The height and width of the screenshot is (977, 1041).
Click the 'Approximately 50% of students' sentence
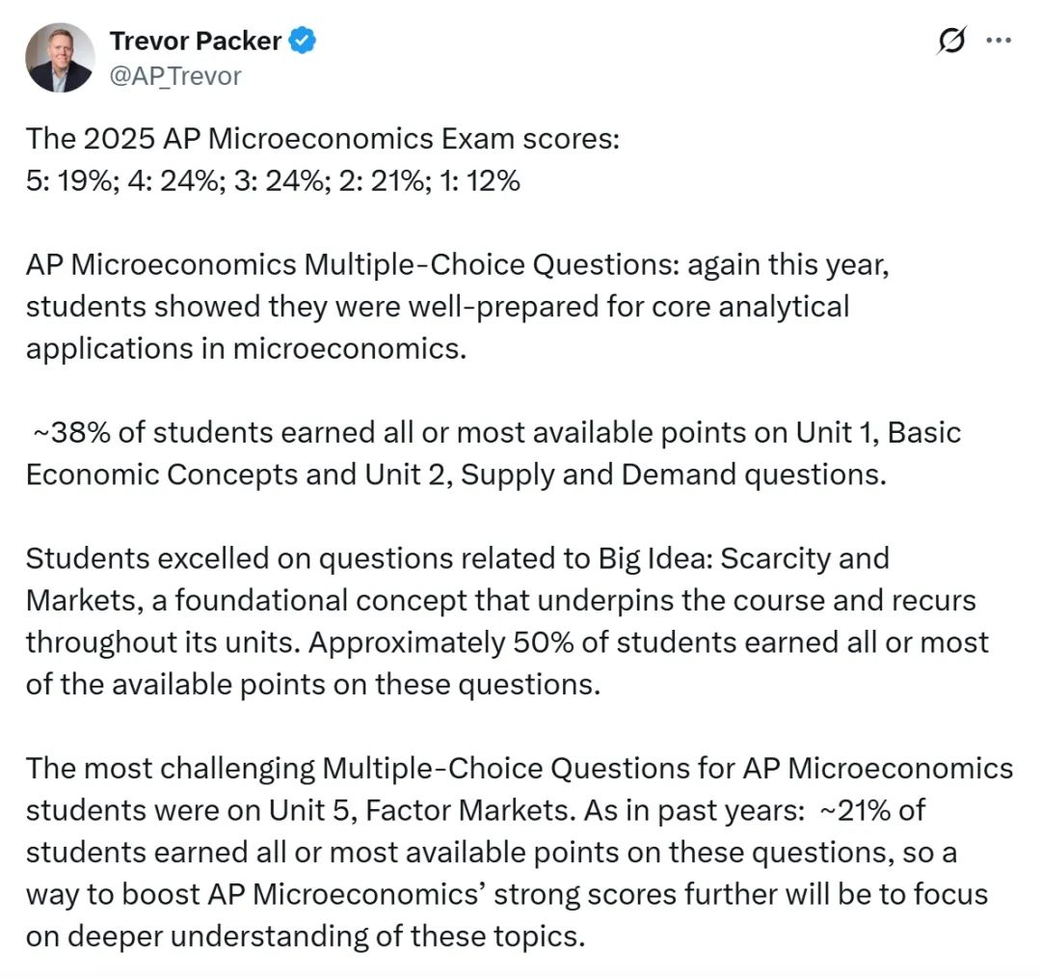[x=507, y=664]
